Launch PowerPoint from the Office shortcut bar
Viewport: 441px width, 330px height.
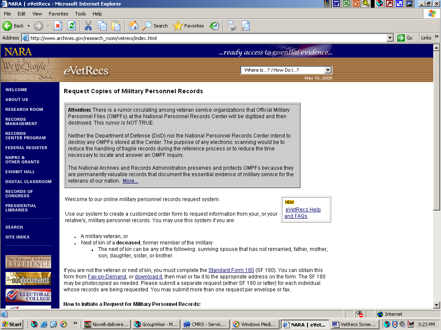pyautogui.click(x=356, y=3)
